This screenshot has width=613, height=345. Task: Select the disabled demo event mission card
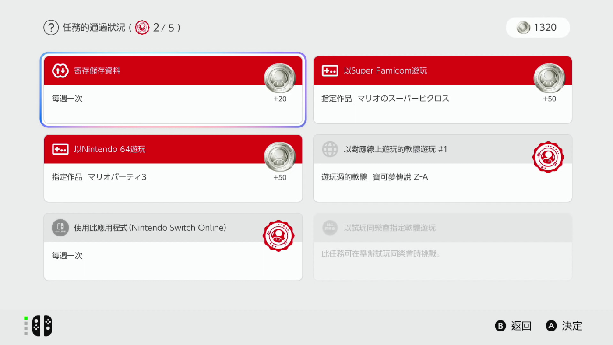(x=442, y=246)
